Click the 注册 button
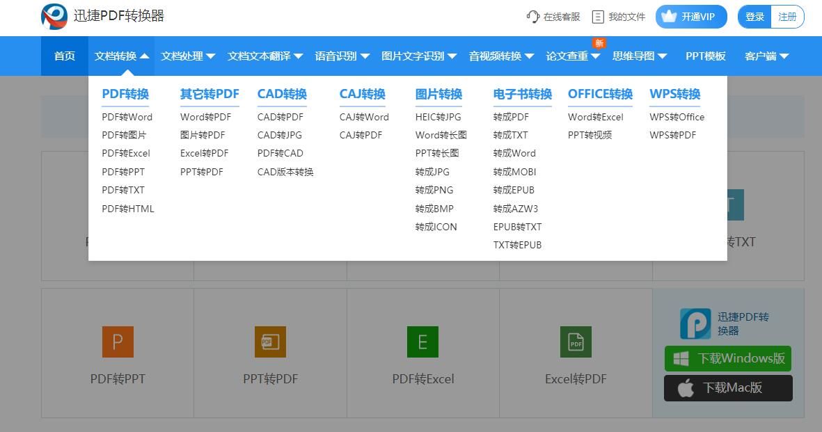Screen dimensions: 822x432 point(787,17)
